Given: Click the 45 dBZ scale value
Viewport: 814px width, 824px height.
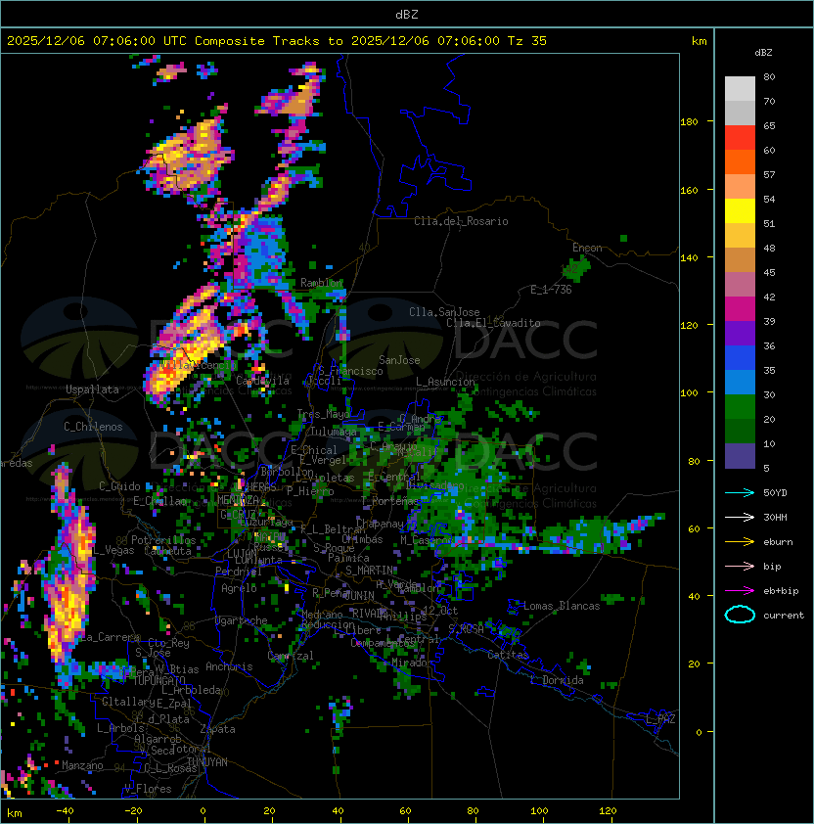Looking at the screenshot, I should tap(769, 272).
